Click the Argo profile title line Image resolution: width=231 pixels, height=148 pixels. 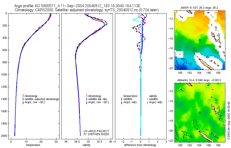[x=77, y=6]
